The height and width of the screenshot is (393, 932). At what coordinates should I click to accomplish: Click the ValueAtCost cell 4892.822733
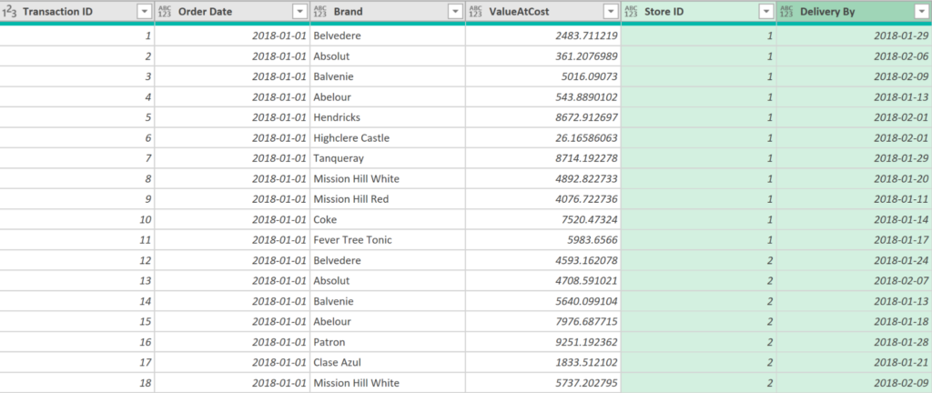click(x=543, y=178)
